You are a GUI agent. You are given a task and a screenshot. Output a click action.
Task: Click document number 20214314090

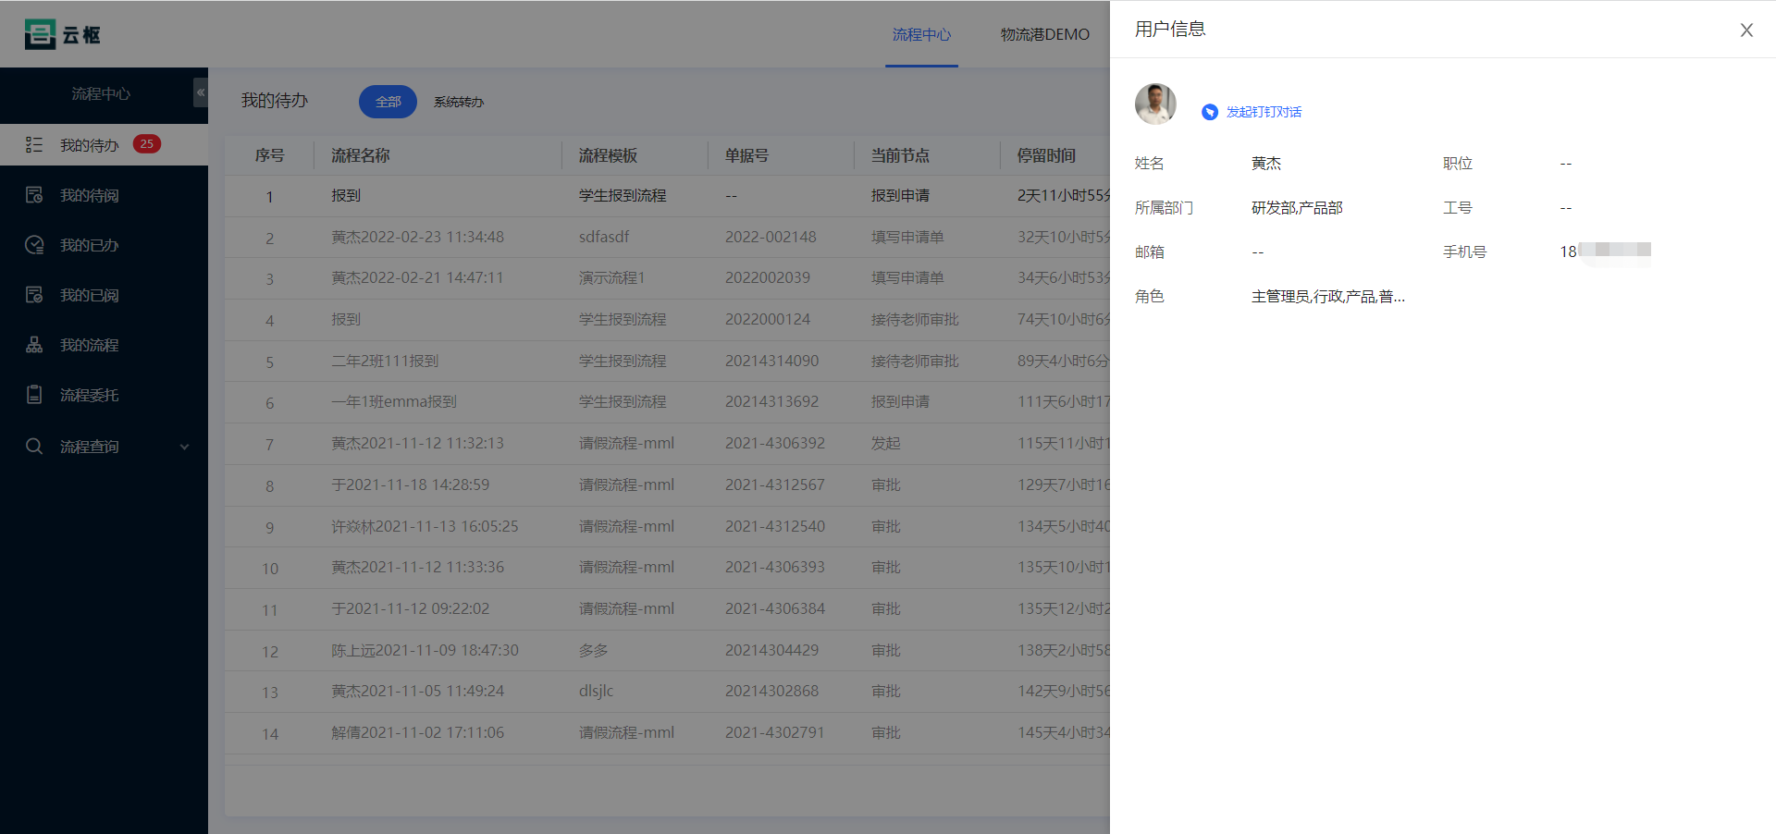[x=771, y=362]
